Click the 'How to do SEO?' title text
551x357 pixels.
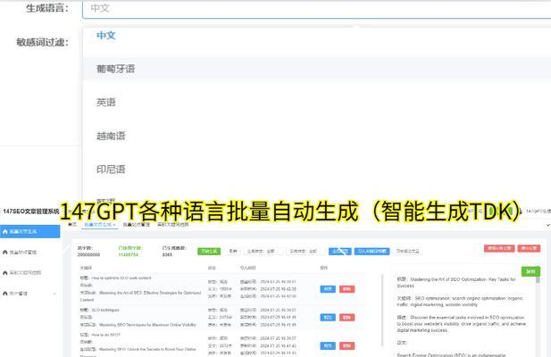tap(105, 336)
